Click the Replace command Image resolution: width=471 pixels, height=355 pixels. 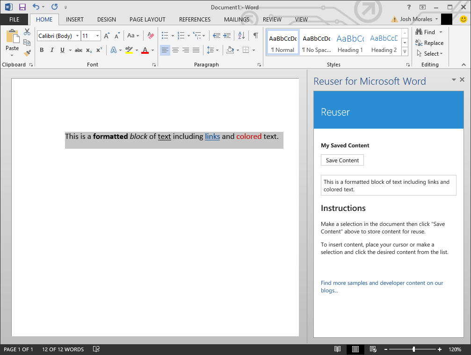(429, 43)
